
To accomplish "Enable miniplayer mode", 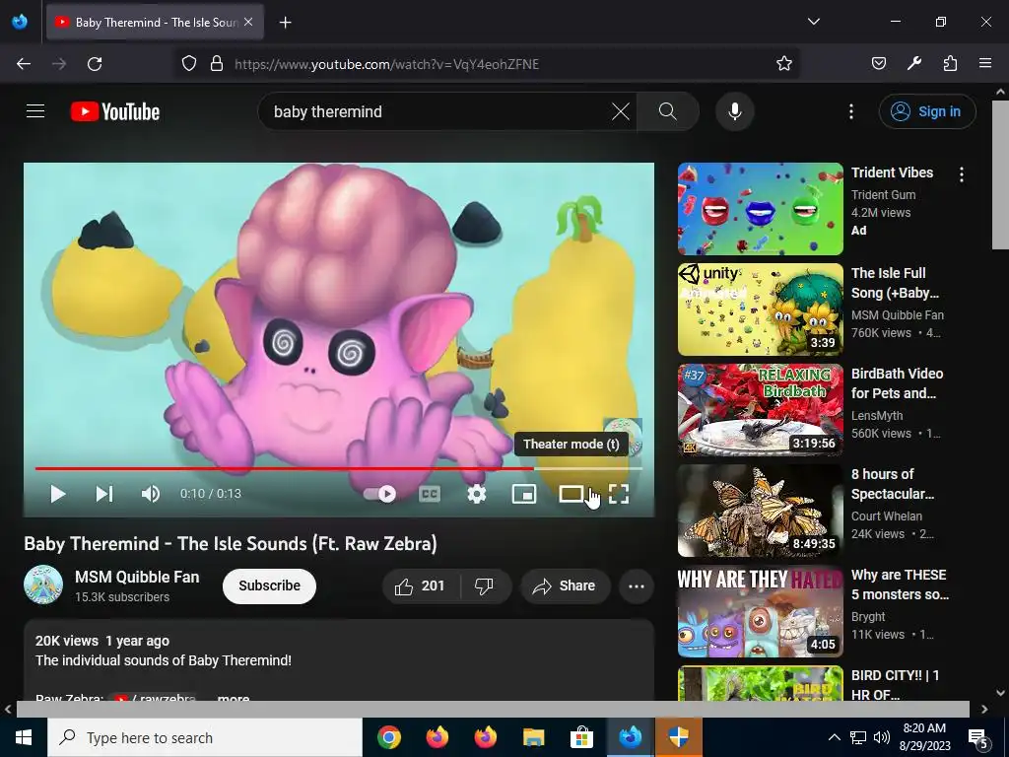I will (524, 494).
